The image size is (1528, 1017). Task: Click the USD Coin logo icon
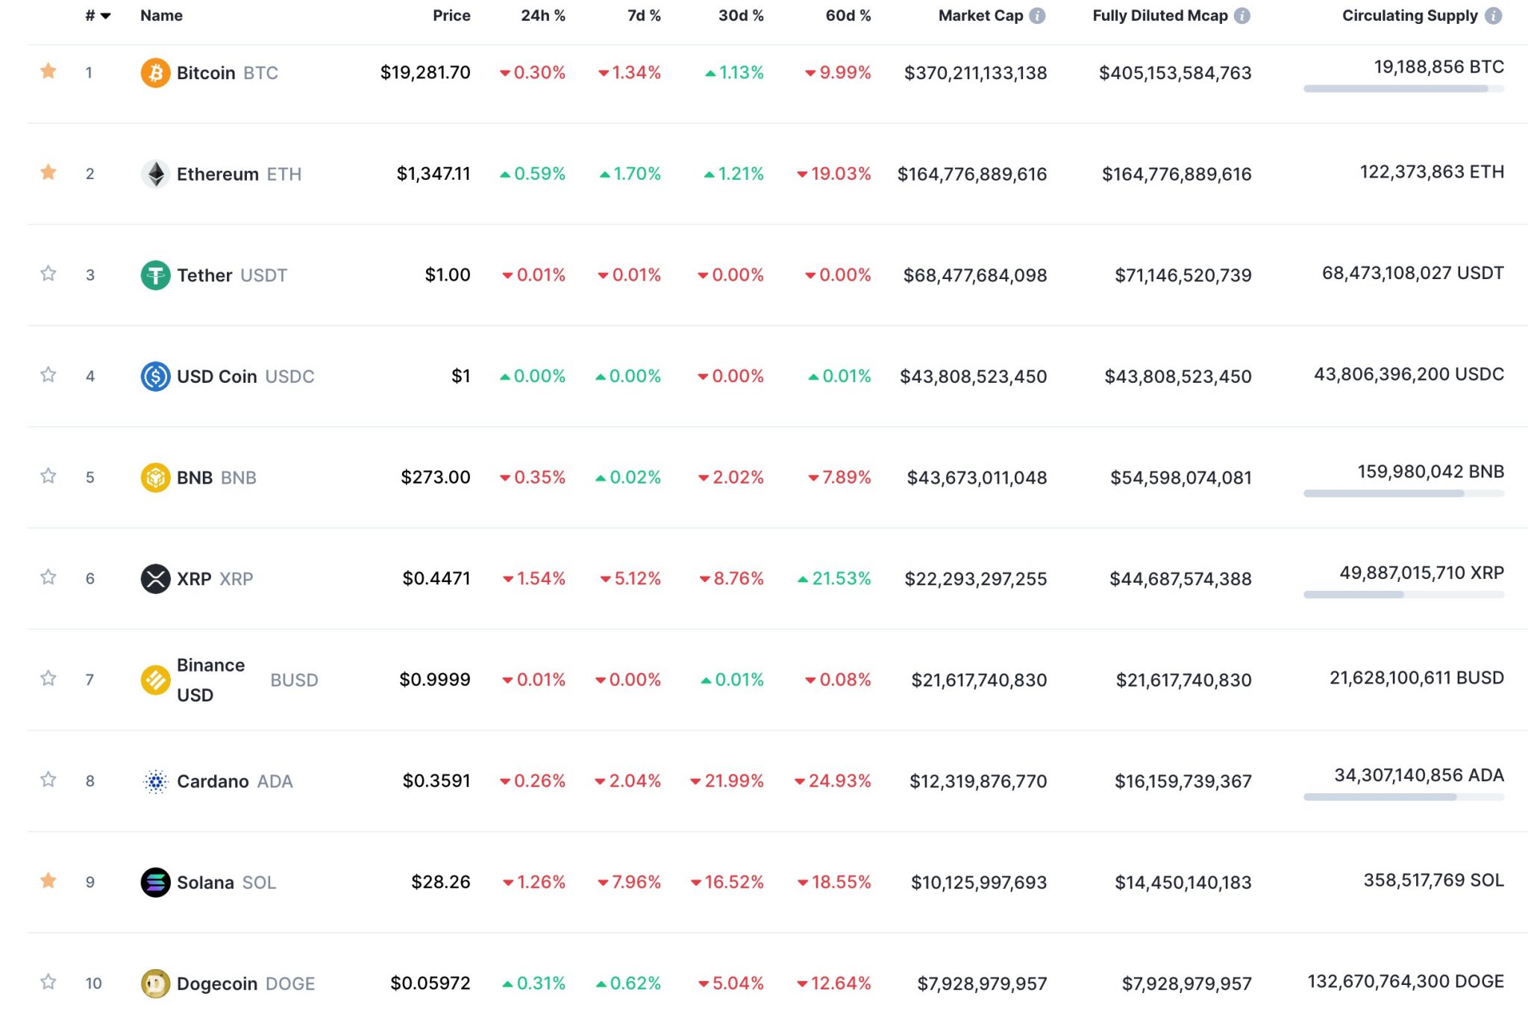tap(156, 376)
